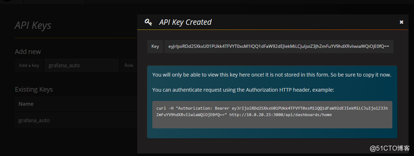Image resolution: width=414 pixels, height=156 pixels.
Task: Click the API Keys page heading
Action: point(33,26)
